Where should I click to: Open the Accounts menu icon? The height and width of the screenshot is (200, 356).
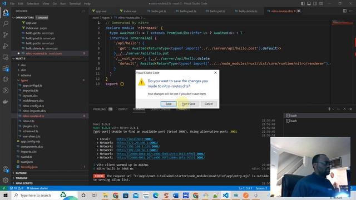pyautogui.click(x=6, y=169)
